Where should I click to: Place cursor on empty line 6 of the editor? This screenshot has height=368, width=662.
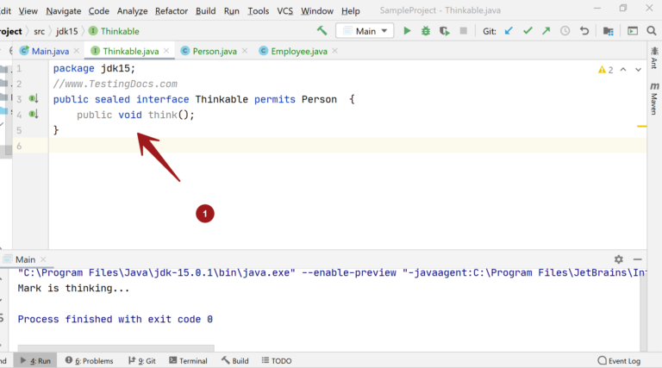click(x=347, y=146)
